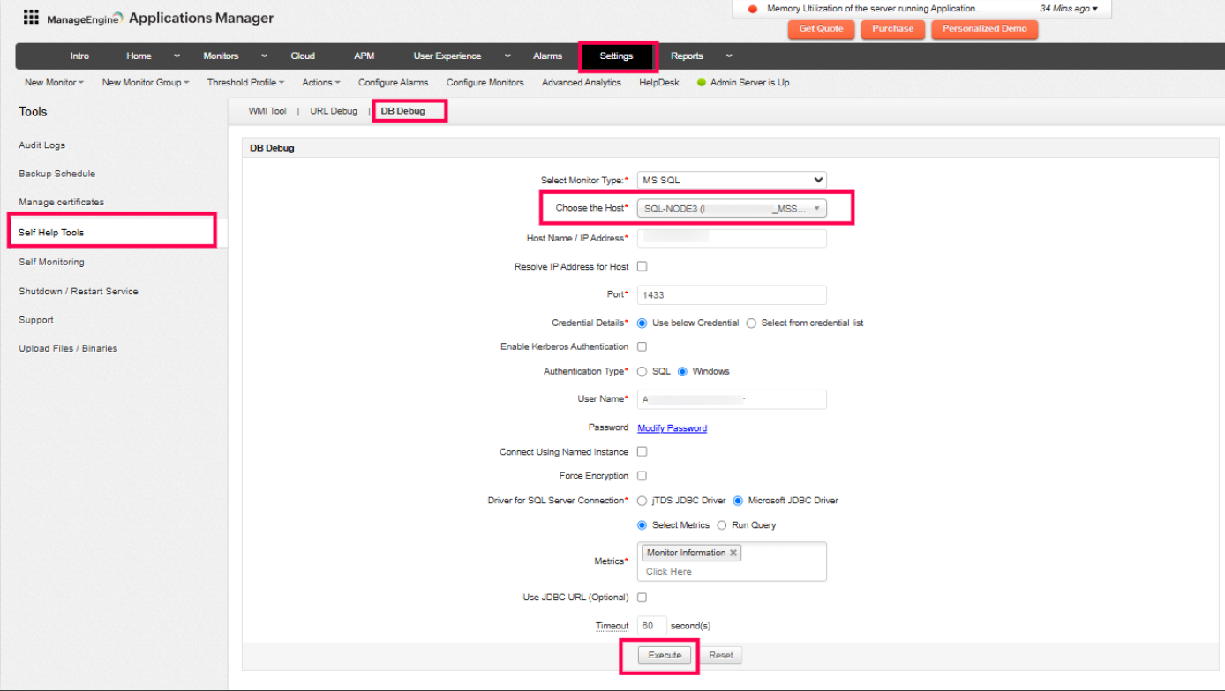
Task: Open Shutdown / Restart Service
Action: coord(79,292)
